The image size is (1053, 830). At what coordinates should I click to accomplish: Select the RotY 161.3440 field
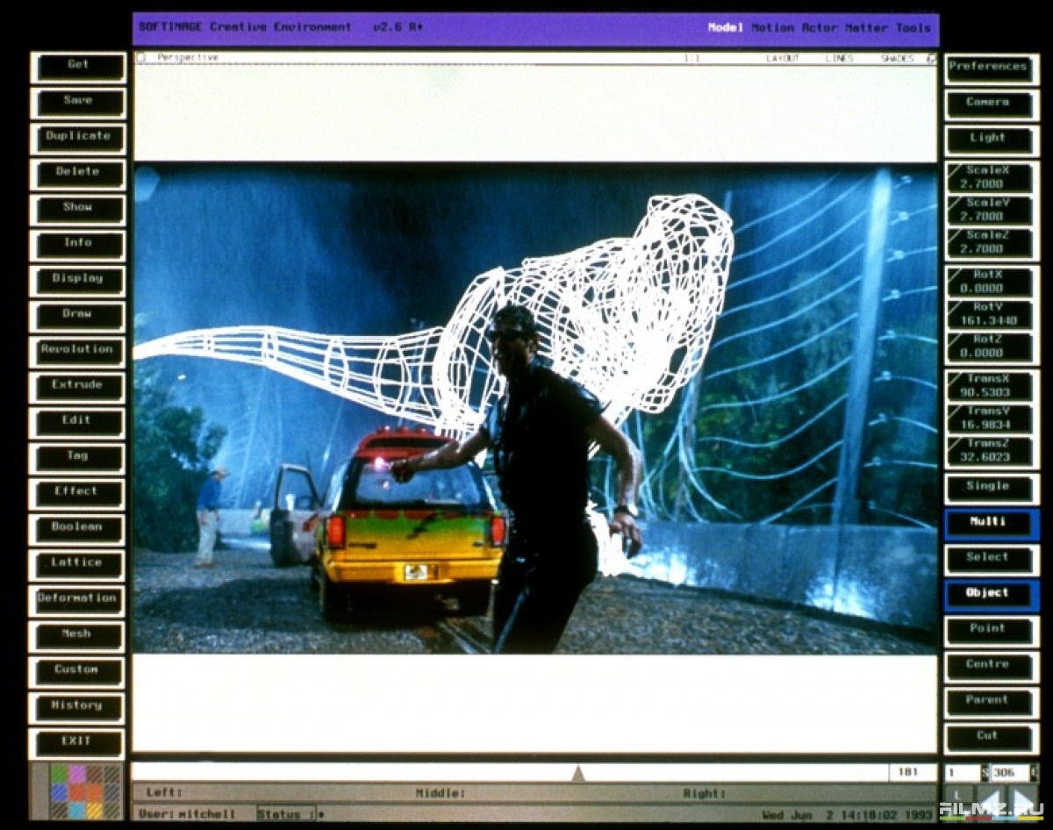[992, 314]
